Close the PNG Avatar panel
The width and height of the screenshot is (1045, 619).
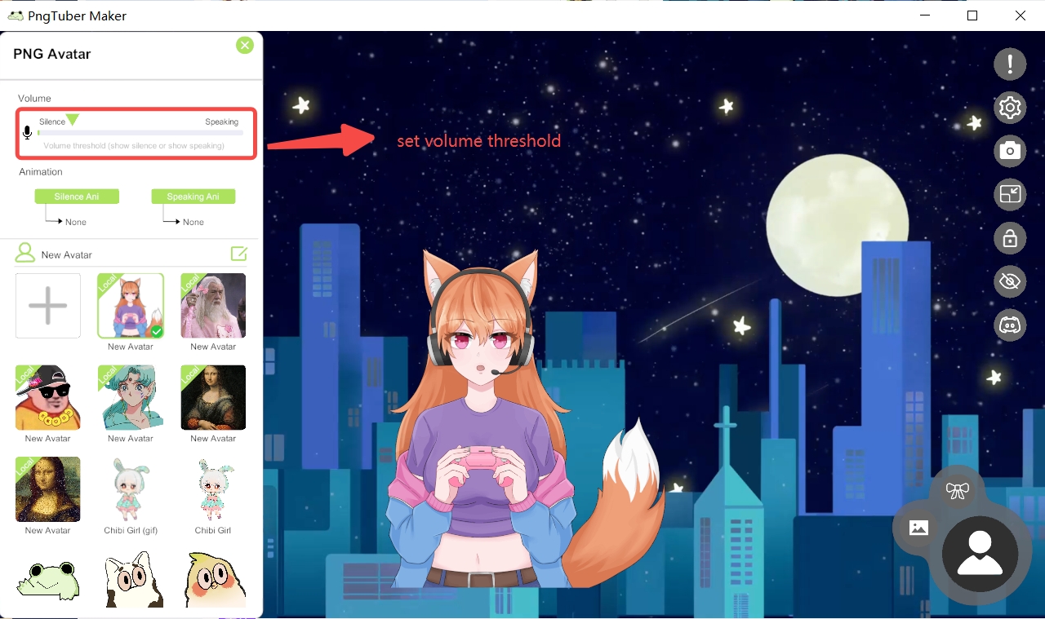click(x=245, y=46)
